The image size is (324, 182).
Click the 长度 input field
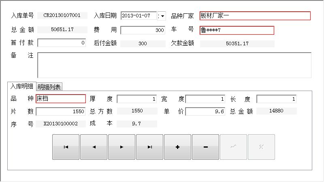tap(277, 99)
